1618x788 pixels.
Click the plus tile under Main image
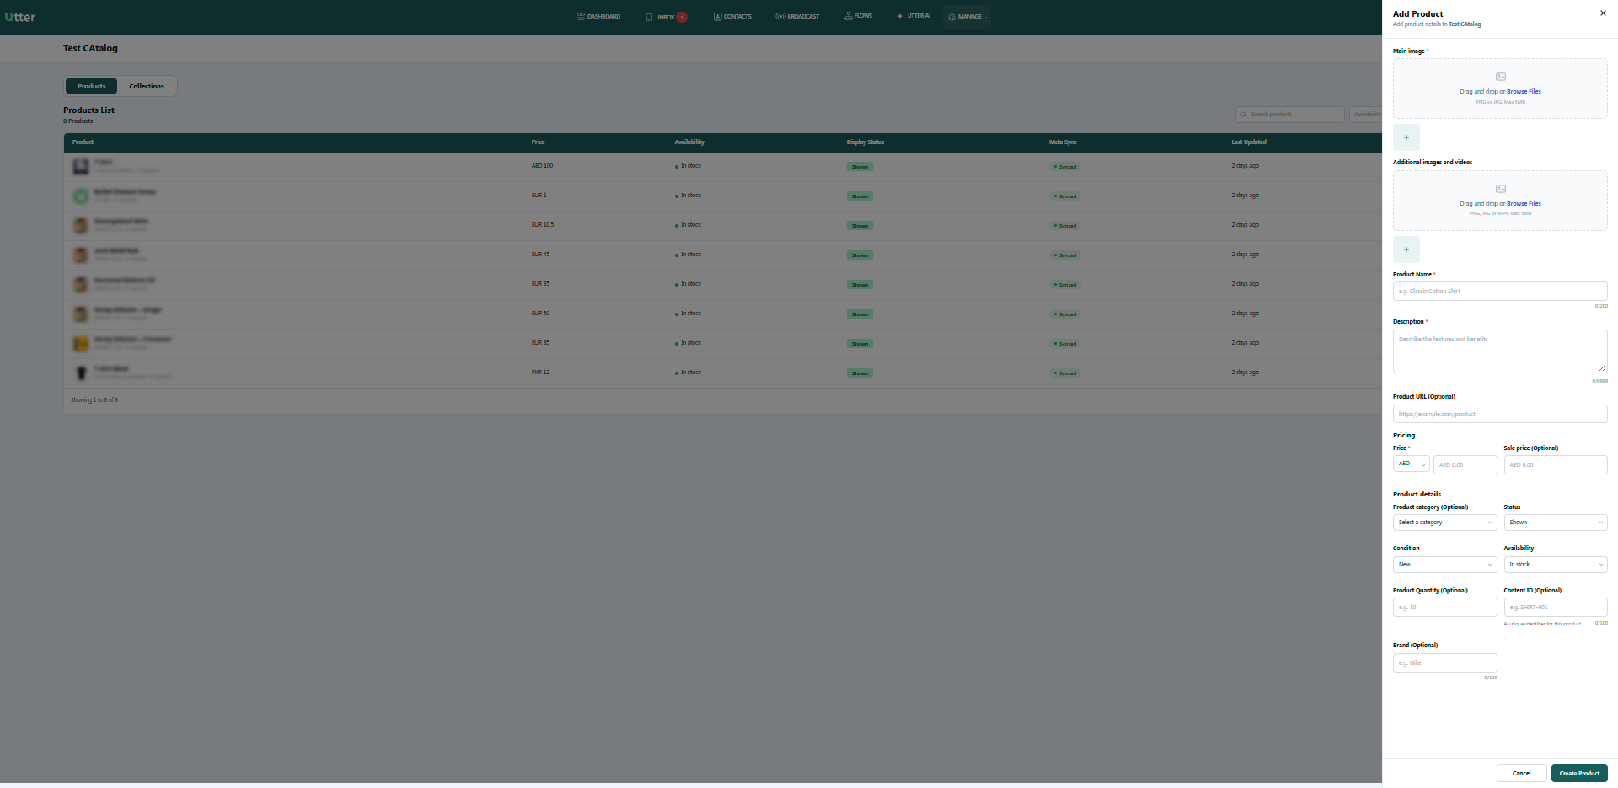(1406, 137)
